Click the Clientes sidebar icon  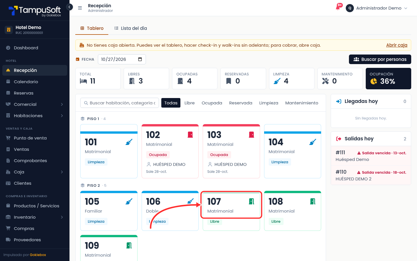pyautogui.click(x=8, y=183)
